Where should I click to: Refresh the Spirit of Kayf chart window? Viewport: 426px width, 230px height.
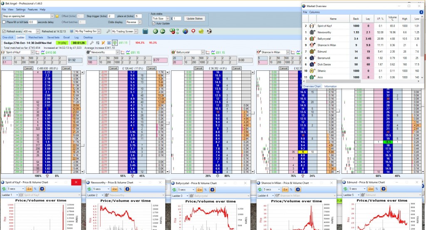click(x=4, y=189)
